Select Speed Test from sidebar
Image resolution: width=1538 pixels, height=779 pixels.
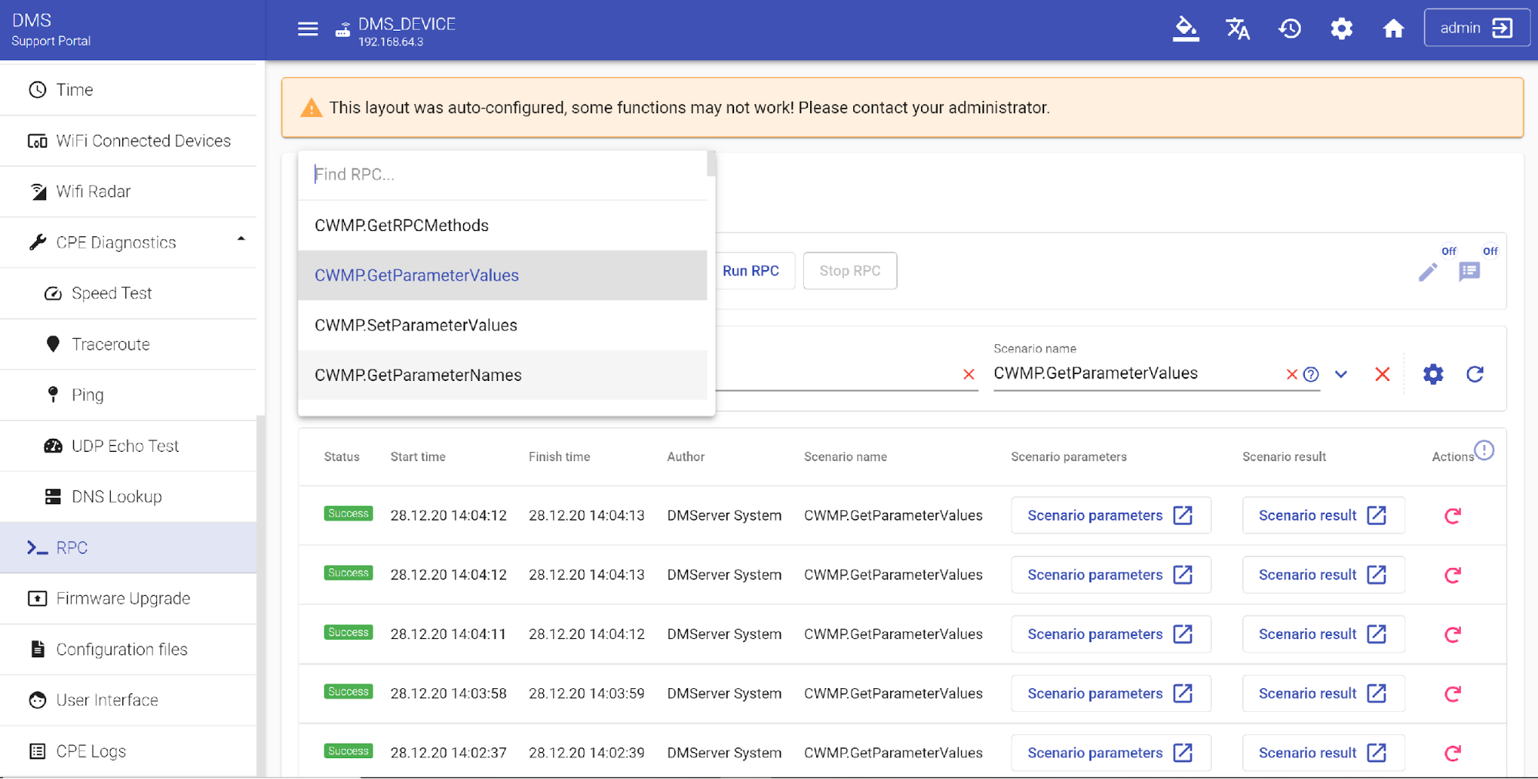pos(112,293)
